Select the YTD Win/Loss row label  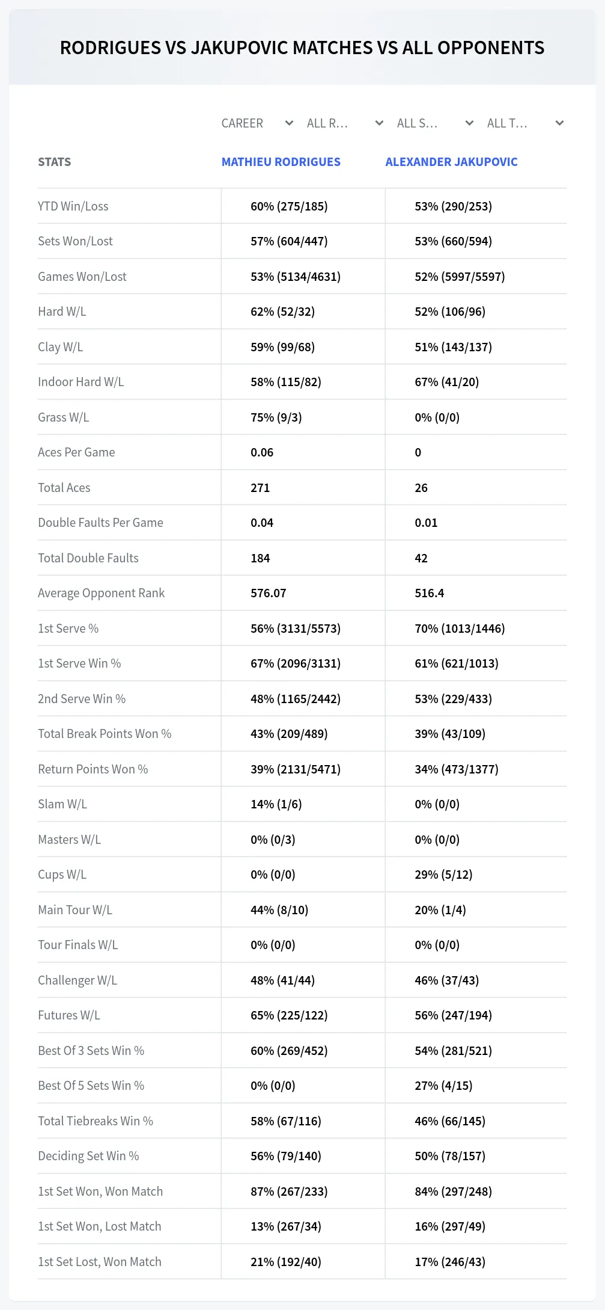tap(73, 206)
